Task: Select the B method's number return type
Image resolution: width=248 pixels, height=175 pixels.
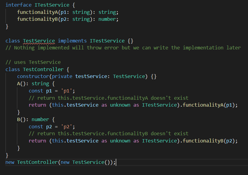Action: tap(40, 119)
